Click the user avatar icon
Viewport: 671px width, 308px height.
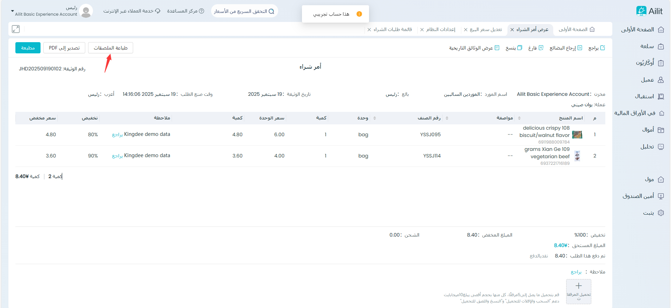tap(86, 11)
